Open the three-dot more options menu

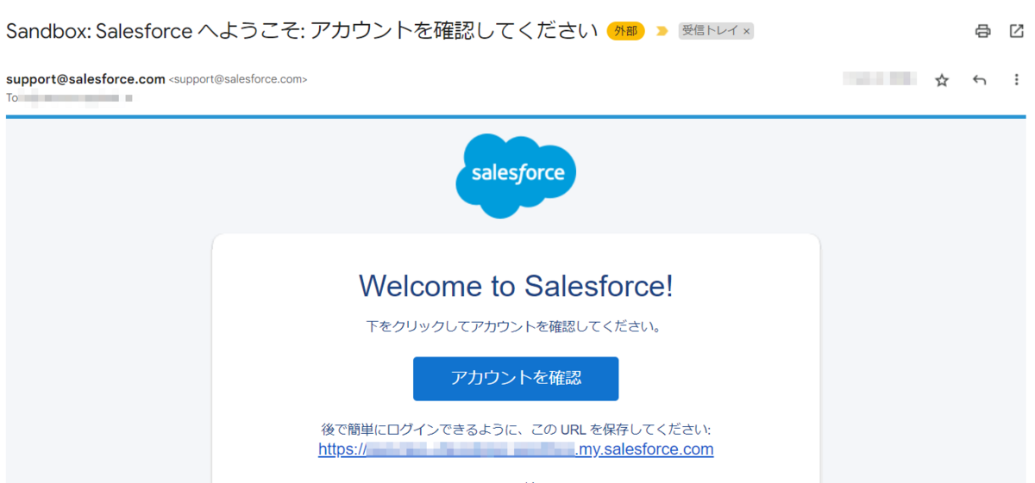(1016, 80)
